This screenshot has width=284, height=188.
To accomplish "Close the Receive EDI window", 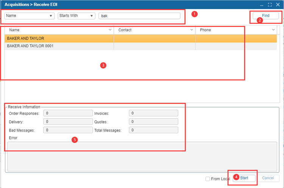I will [278, 5].
